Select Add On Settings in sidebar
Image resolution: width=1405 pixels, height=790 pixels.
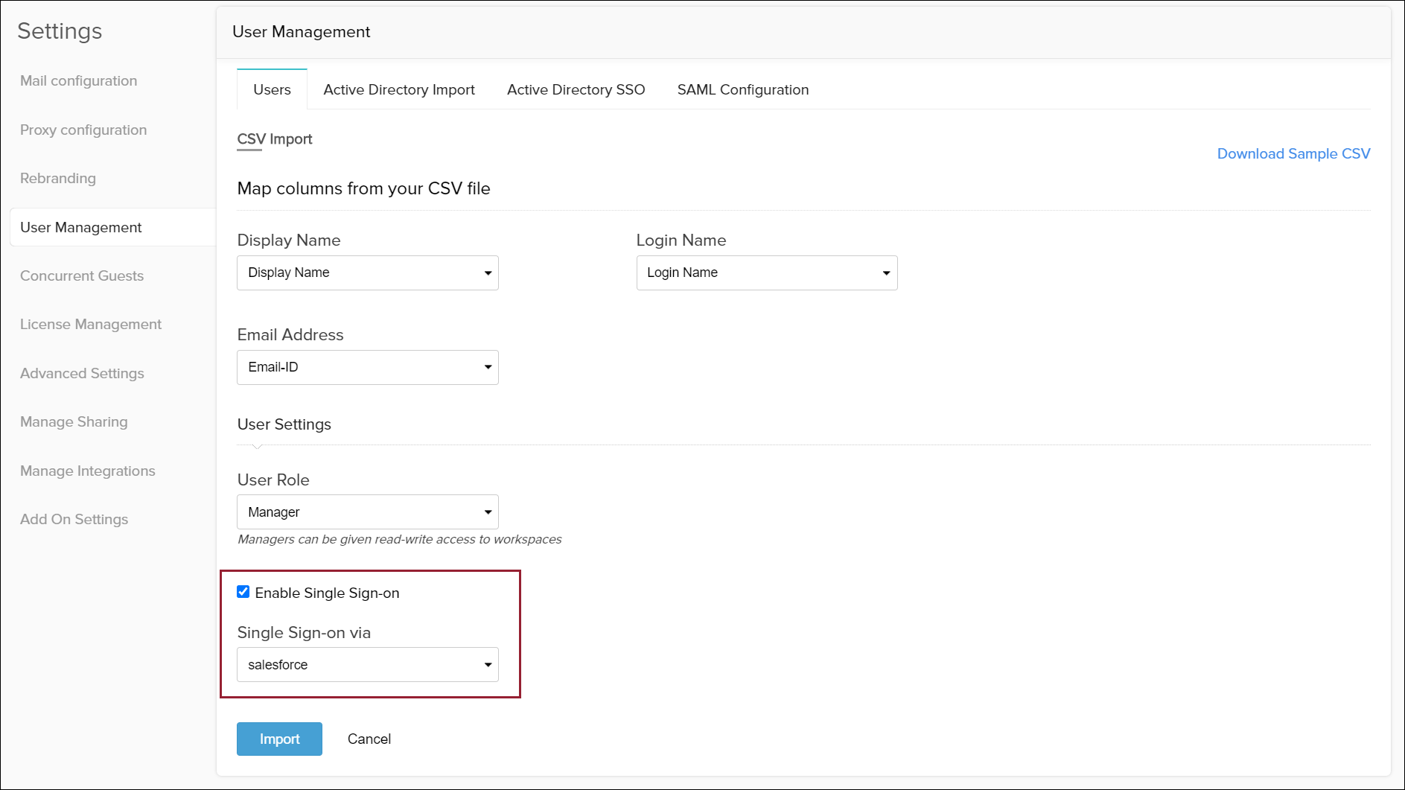(x=74, y=520)
